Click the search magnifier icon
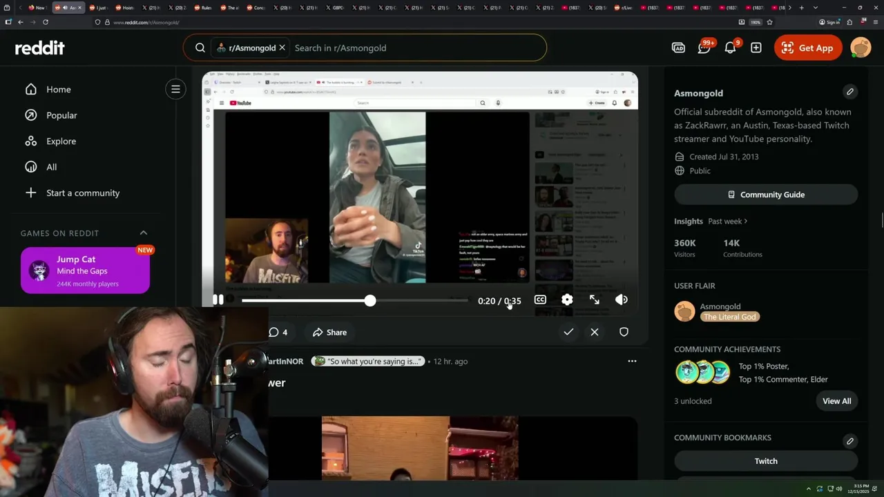The height and width of the screenshot is (497, 884). 200,48
